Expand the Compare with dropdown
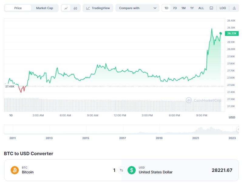 (x=137, y=8)
